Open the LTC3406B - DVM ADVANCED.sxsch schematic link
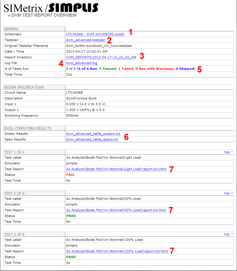 coord(95,34)
